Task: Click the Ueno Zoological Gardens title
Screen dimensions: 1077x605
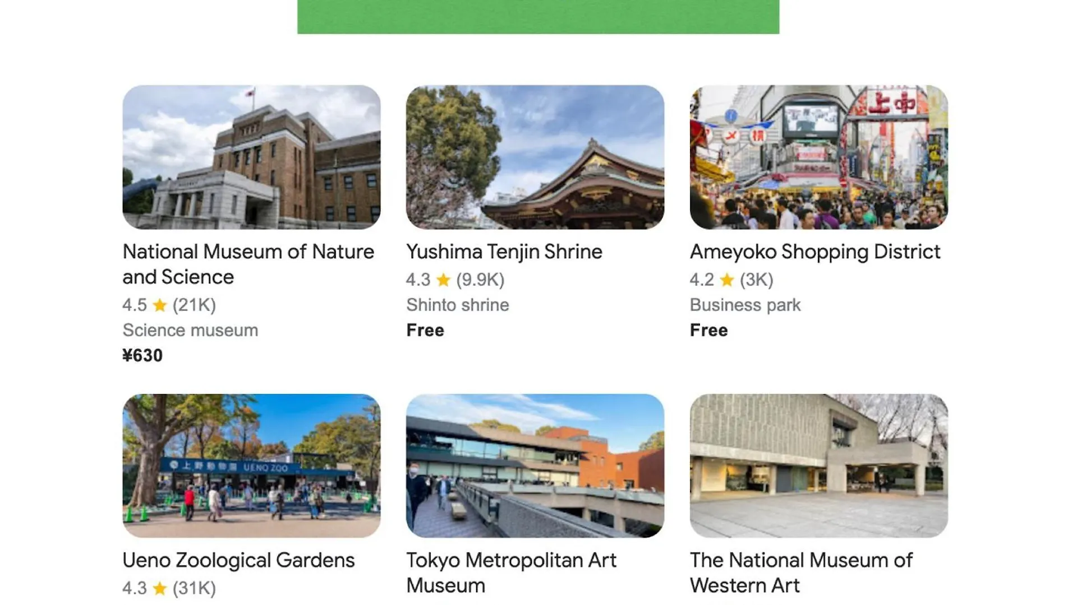Action: coord(238,560)
